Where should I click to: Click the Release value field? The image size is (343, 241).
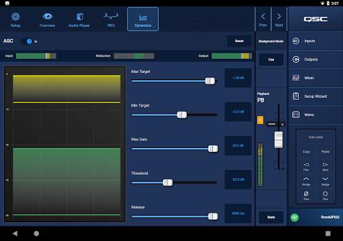(x=238, y=214)
